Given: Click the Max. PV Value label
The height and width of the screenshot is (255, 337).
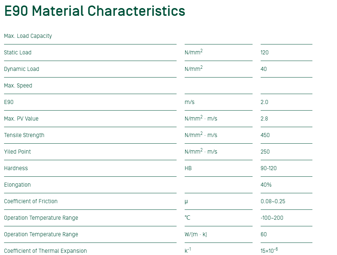Looking at the screenshot, I should (x=21, y=119).
